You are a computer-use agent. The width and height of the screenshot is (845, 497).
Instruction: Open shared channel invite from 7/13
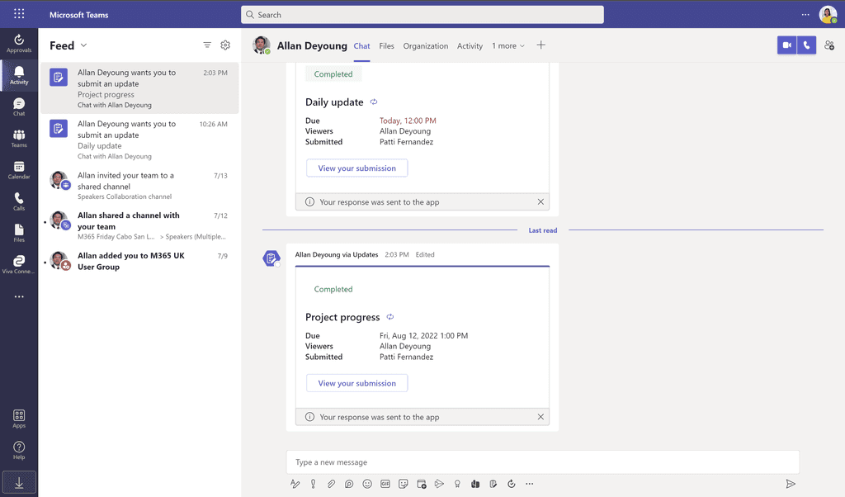(139, 186)
